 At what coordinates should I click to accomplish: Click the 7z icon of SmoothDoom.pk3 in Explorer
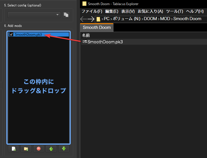point(85,42)
